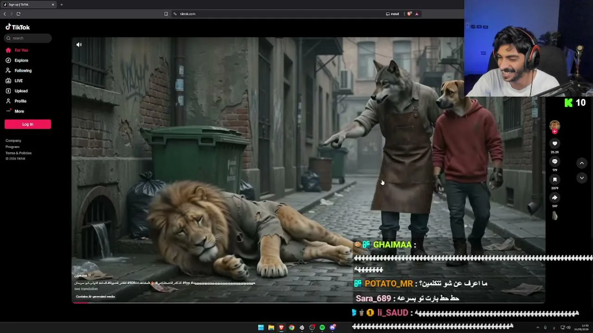Go to the next video with the down chevron
This screenshot has height=333, width=593.
[582, 178]
